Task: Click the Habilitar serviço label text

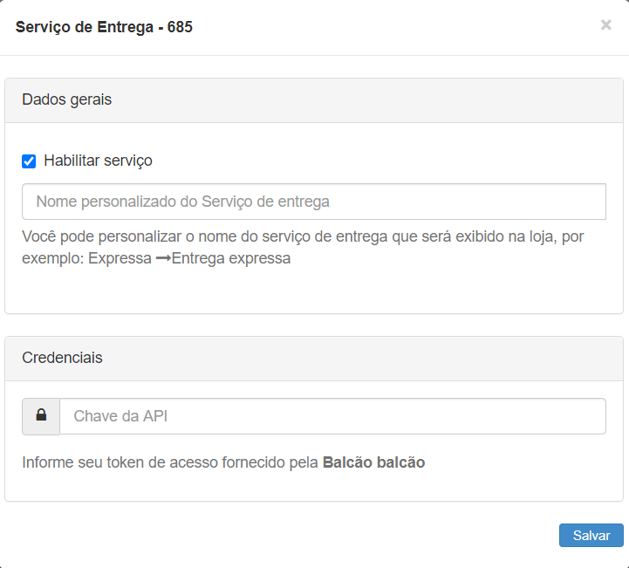Action: [98, 161]
